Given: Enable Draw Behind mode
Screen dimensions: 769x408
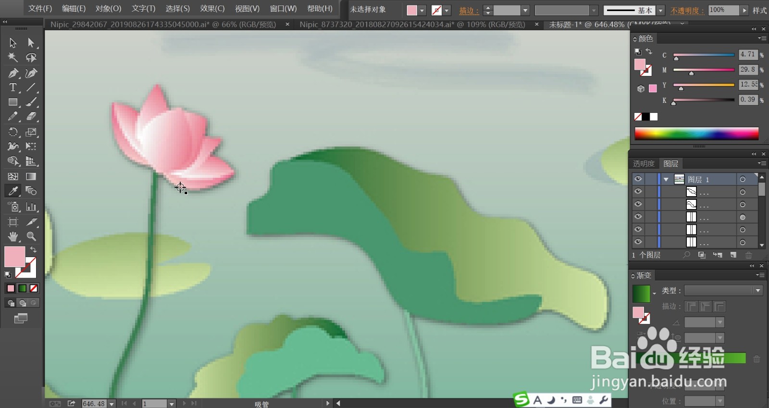Looking at the screenshot, I should click(x=22, y=303).
